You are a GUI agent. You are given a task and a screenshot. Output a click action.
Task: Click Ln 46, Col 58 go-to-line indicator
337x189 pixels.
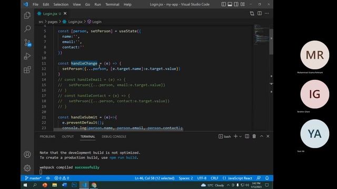(154, 178)
